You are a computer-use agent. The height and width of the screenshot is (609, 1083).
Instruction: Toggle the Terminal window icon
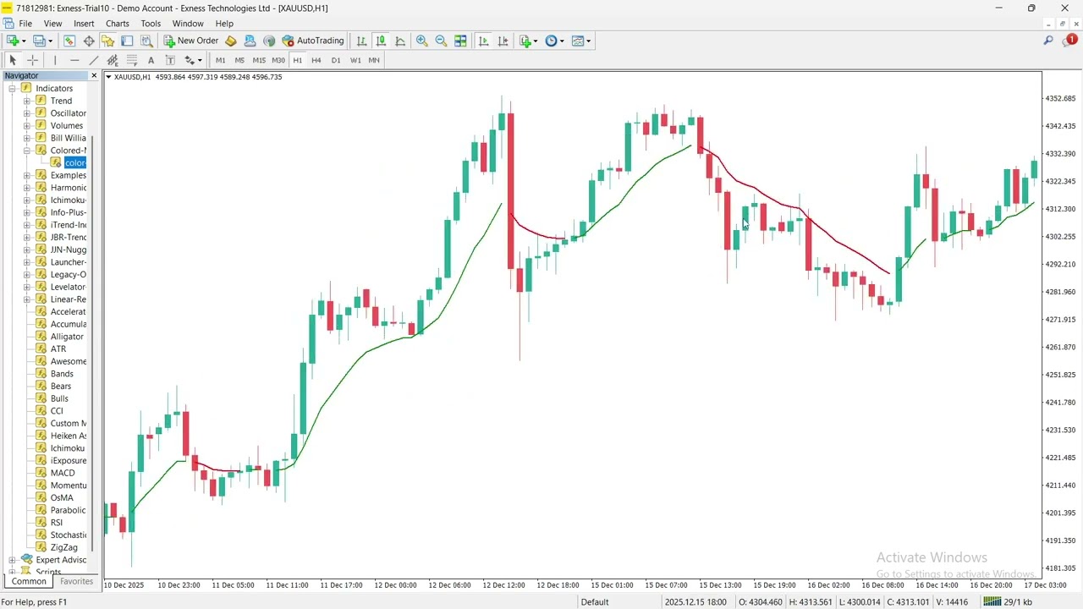coord(127,41)
